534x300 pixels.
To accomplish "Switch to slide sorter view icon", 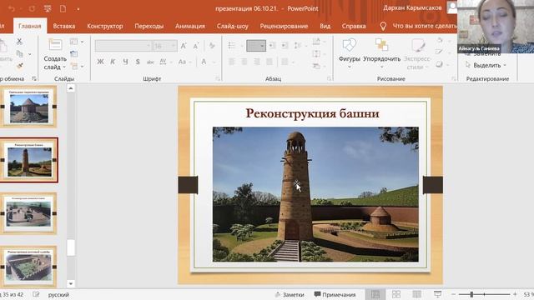I will click(x=396, y=294).
